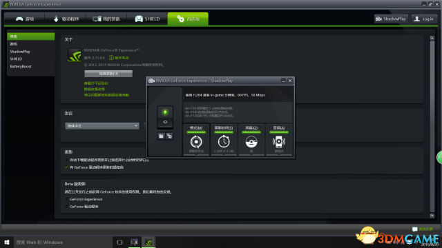Click the scrollbar down arrow
Screen dimensions: 442x248
click(x=432, y=216)
